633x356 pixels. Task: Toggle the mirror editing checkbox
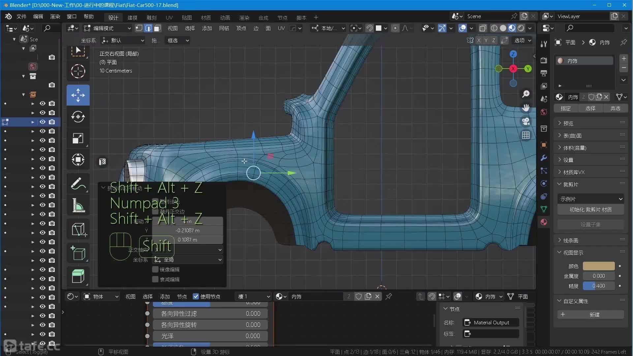tap(155, 269)
